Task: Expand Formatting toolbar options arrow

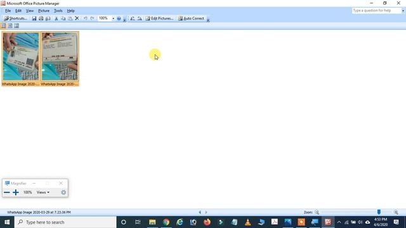Action: pos(208,19)
